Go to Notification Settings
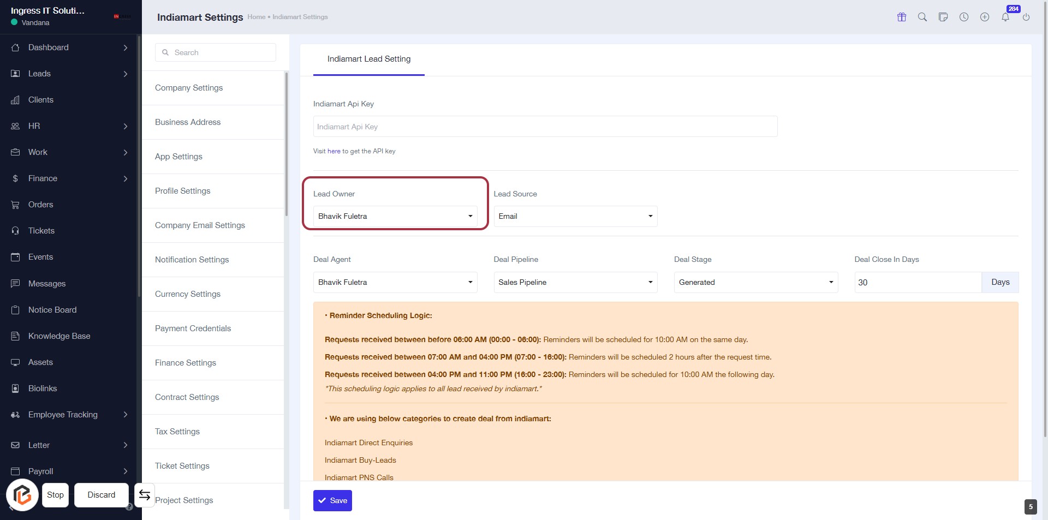The width and height of the screenshot is (1048, 520). pyautogui.click(x=192, y=260)
